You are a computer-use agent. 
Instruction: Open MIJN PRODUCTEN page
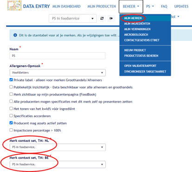(x=102, y=7)
